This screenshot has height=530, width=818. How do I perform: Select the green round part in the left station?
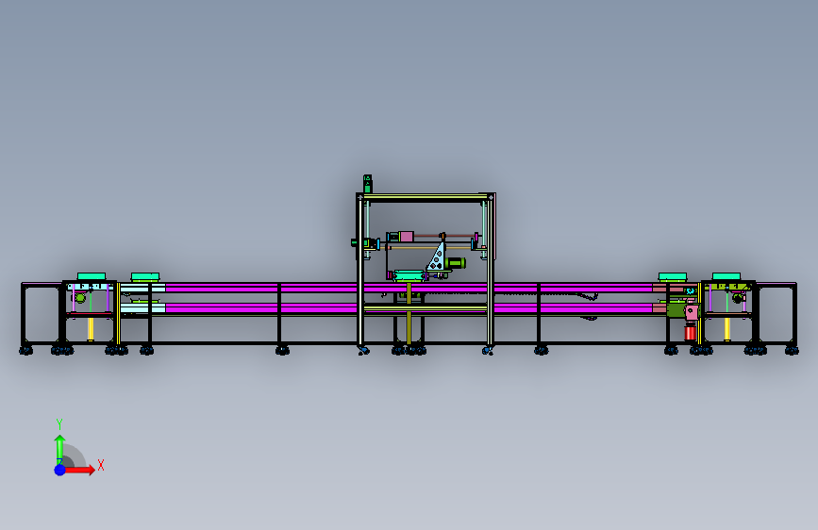[x=80, y=298]
